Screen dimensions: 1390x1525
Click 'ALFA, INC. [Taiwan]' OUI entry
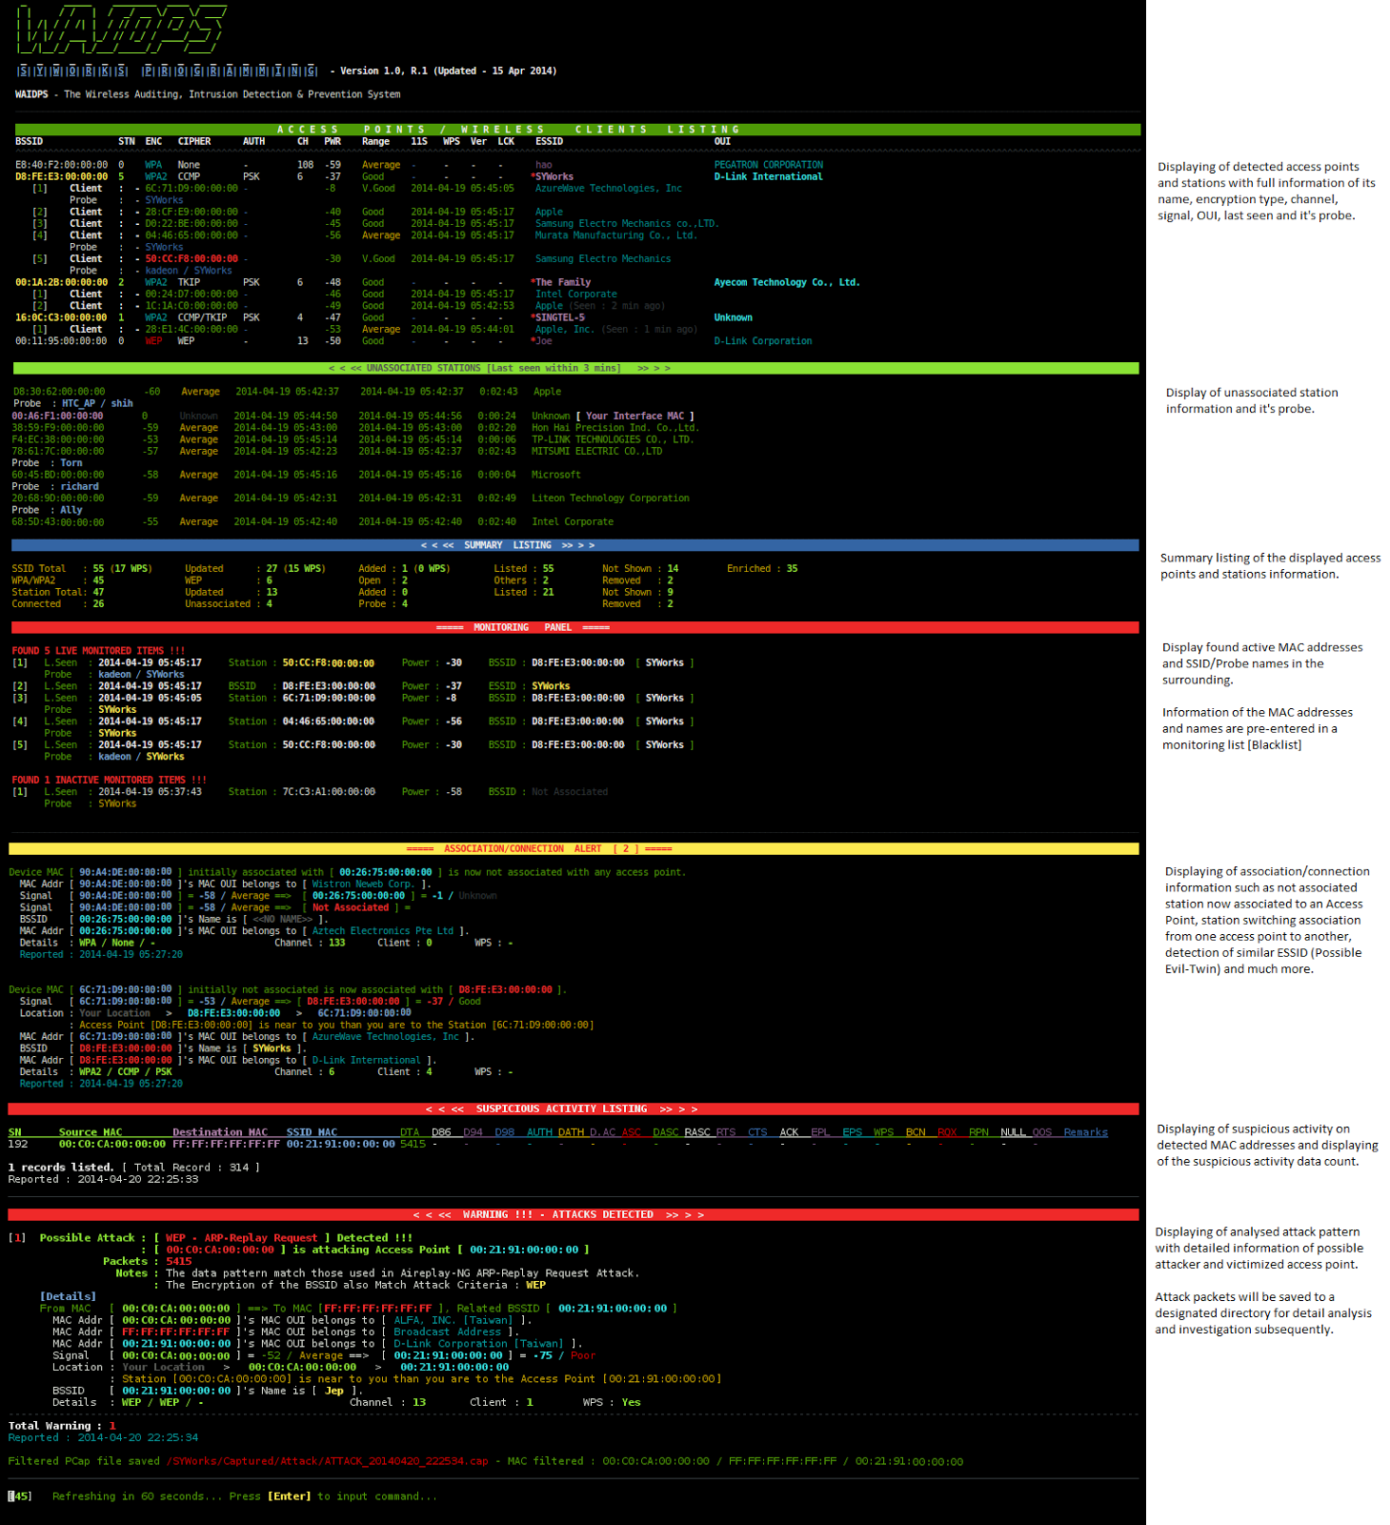click(x=453, y=1320)
